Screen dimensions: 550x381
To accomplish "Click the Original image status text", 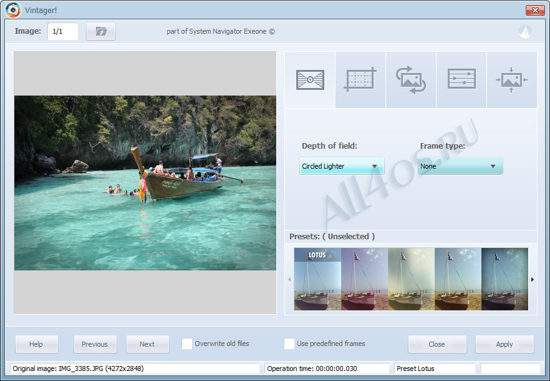I will click(78, 369).
